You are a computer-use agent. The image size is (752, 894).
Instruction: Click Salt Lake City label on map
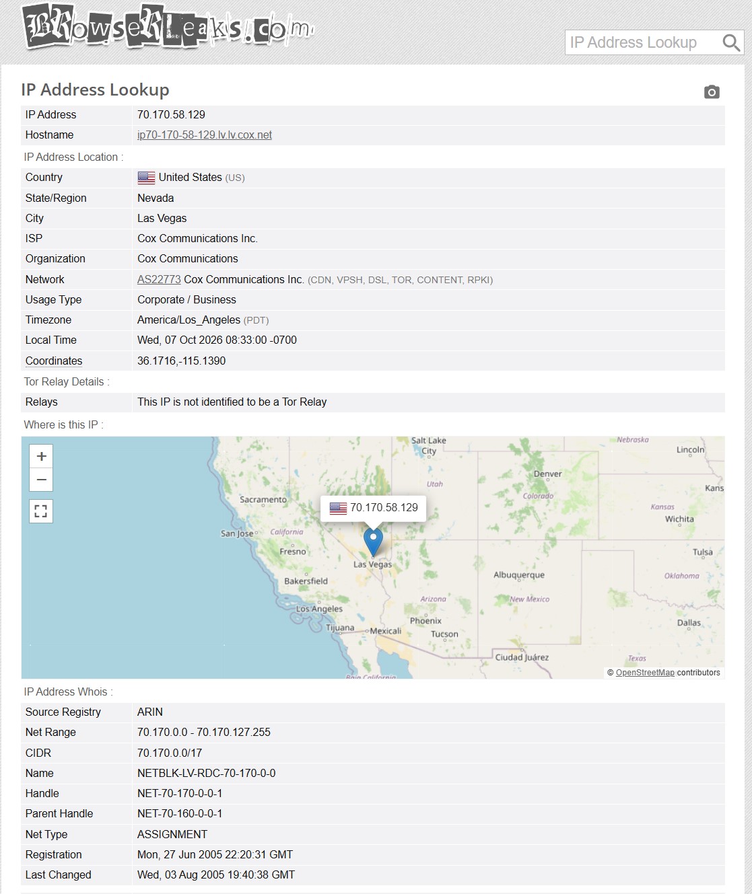[429, 446]
